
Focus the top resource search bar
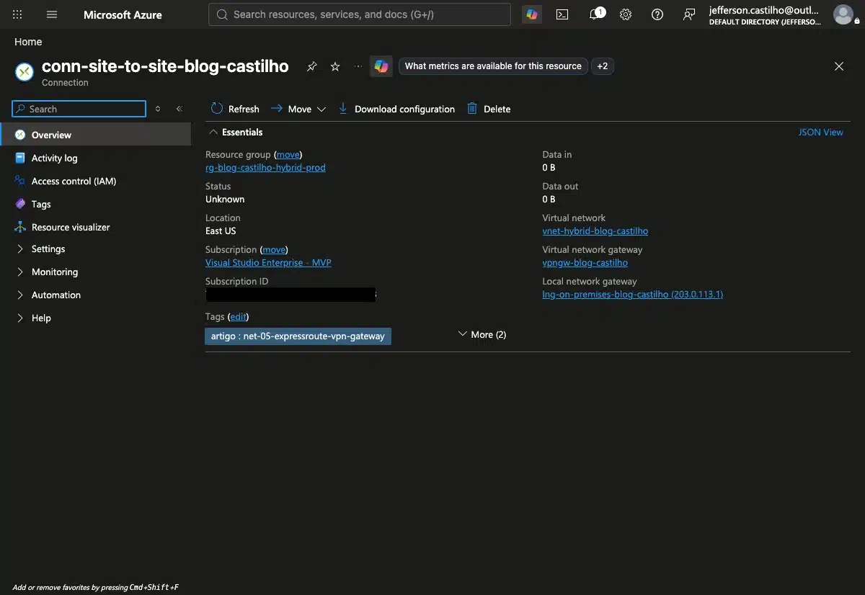[x=360, y=14]
